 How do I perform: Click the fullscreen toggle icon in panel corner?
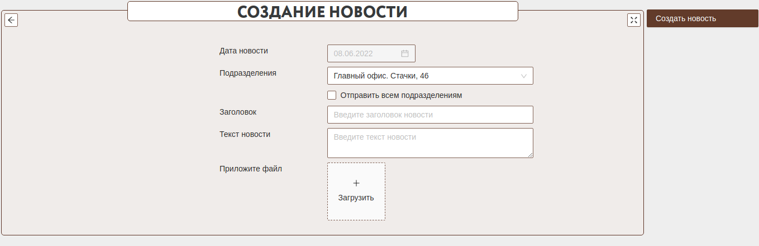(x=633, y=20)
